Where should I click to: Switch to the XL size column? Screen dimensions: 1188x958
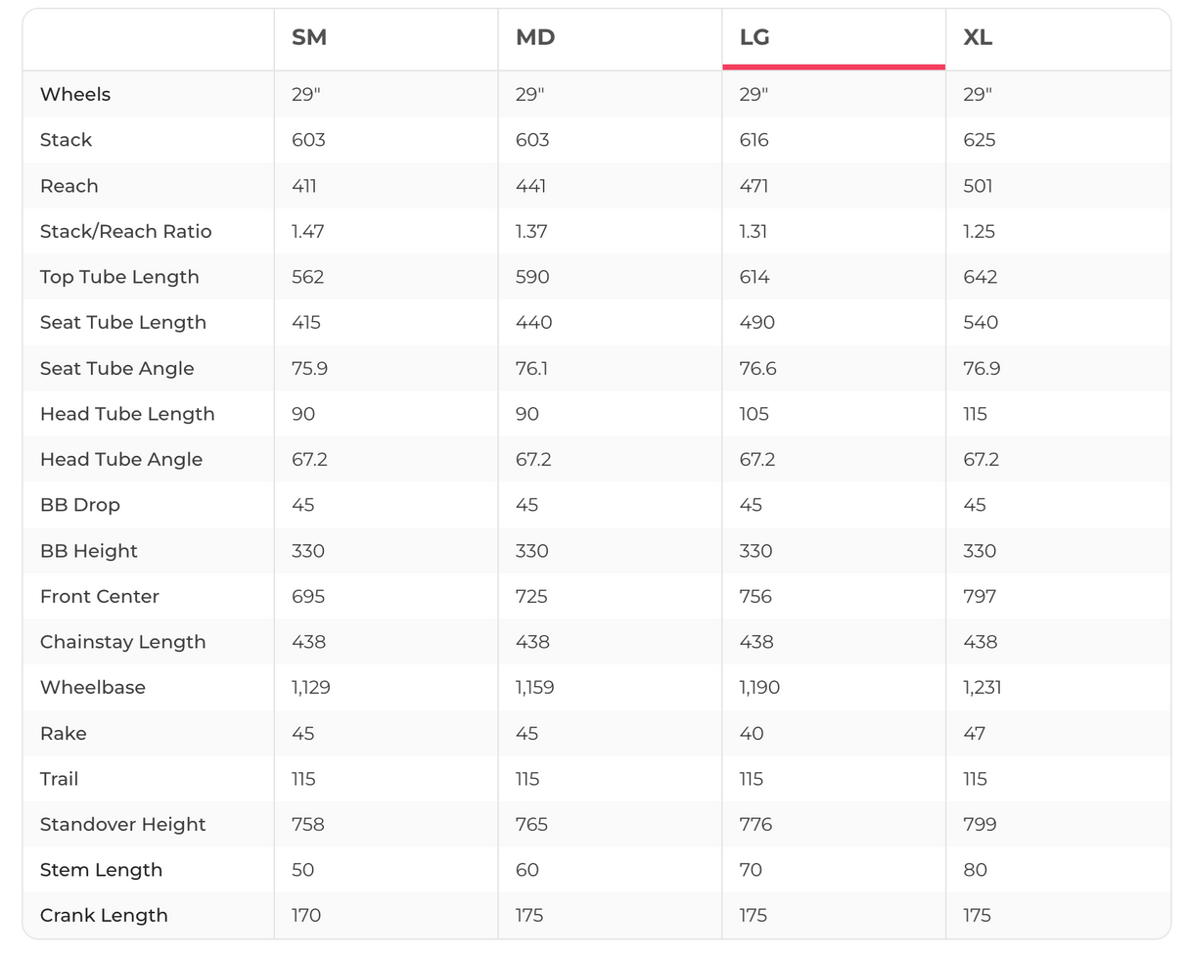[978, 38]
